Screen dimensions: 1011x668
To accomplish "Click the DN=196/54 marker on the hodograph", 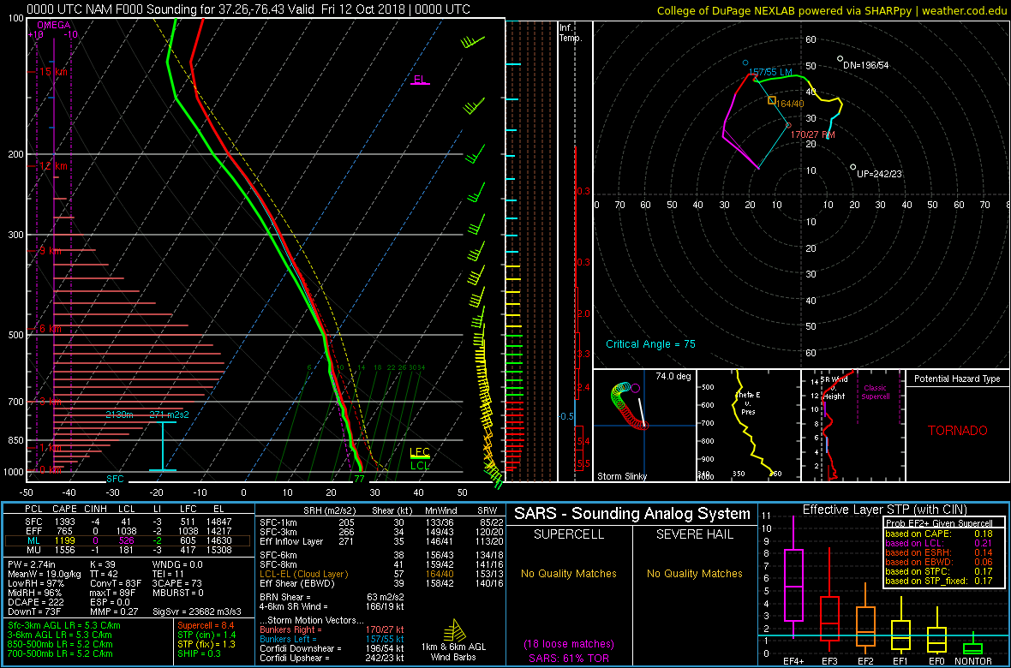I will pyautogui.click(x=841, y=59).
